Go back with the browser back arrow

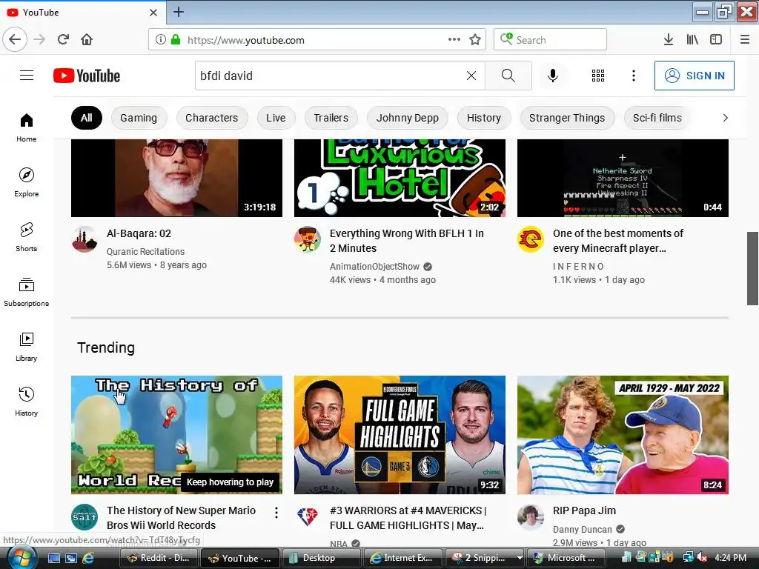pyautogui.click(x=15, y=39)
